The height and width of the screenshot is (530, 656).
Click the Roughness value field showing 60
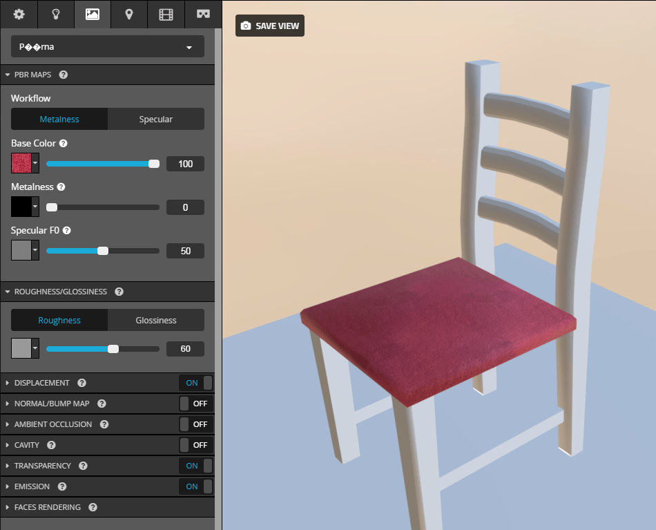185,349
